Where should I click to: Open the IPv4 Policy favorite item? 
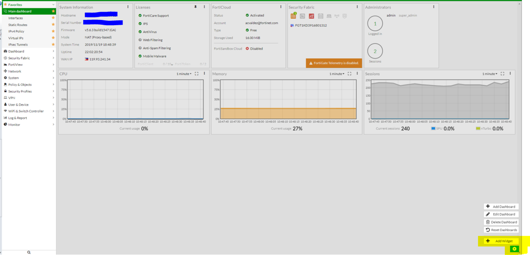16,31
